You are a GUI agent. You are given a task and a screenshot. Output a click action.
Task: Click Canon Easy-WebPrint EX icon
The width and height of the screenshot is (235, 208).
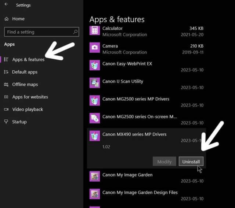click(95, 65)
